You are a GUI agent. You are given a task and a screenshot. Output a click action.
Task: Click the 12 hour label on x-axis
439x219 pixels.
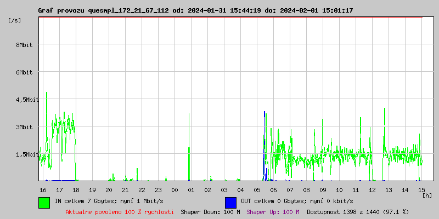(372, 189)
